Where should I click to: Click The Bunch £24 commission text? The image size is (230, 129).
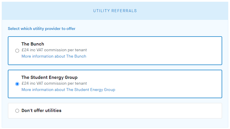point(54,50)
